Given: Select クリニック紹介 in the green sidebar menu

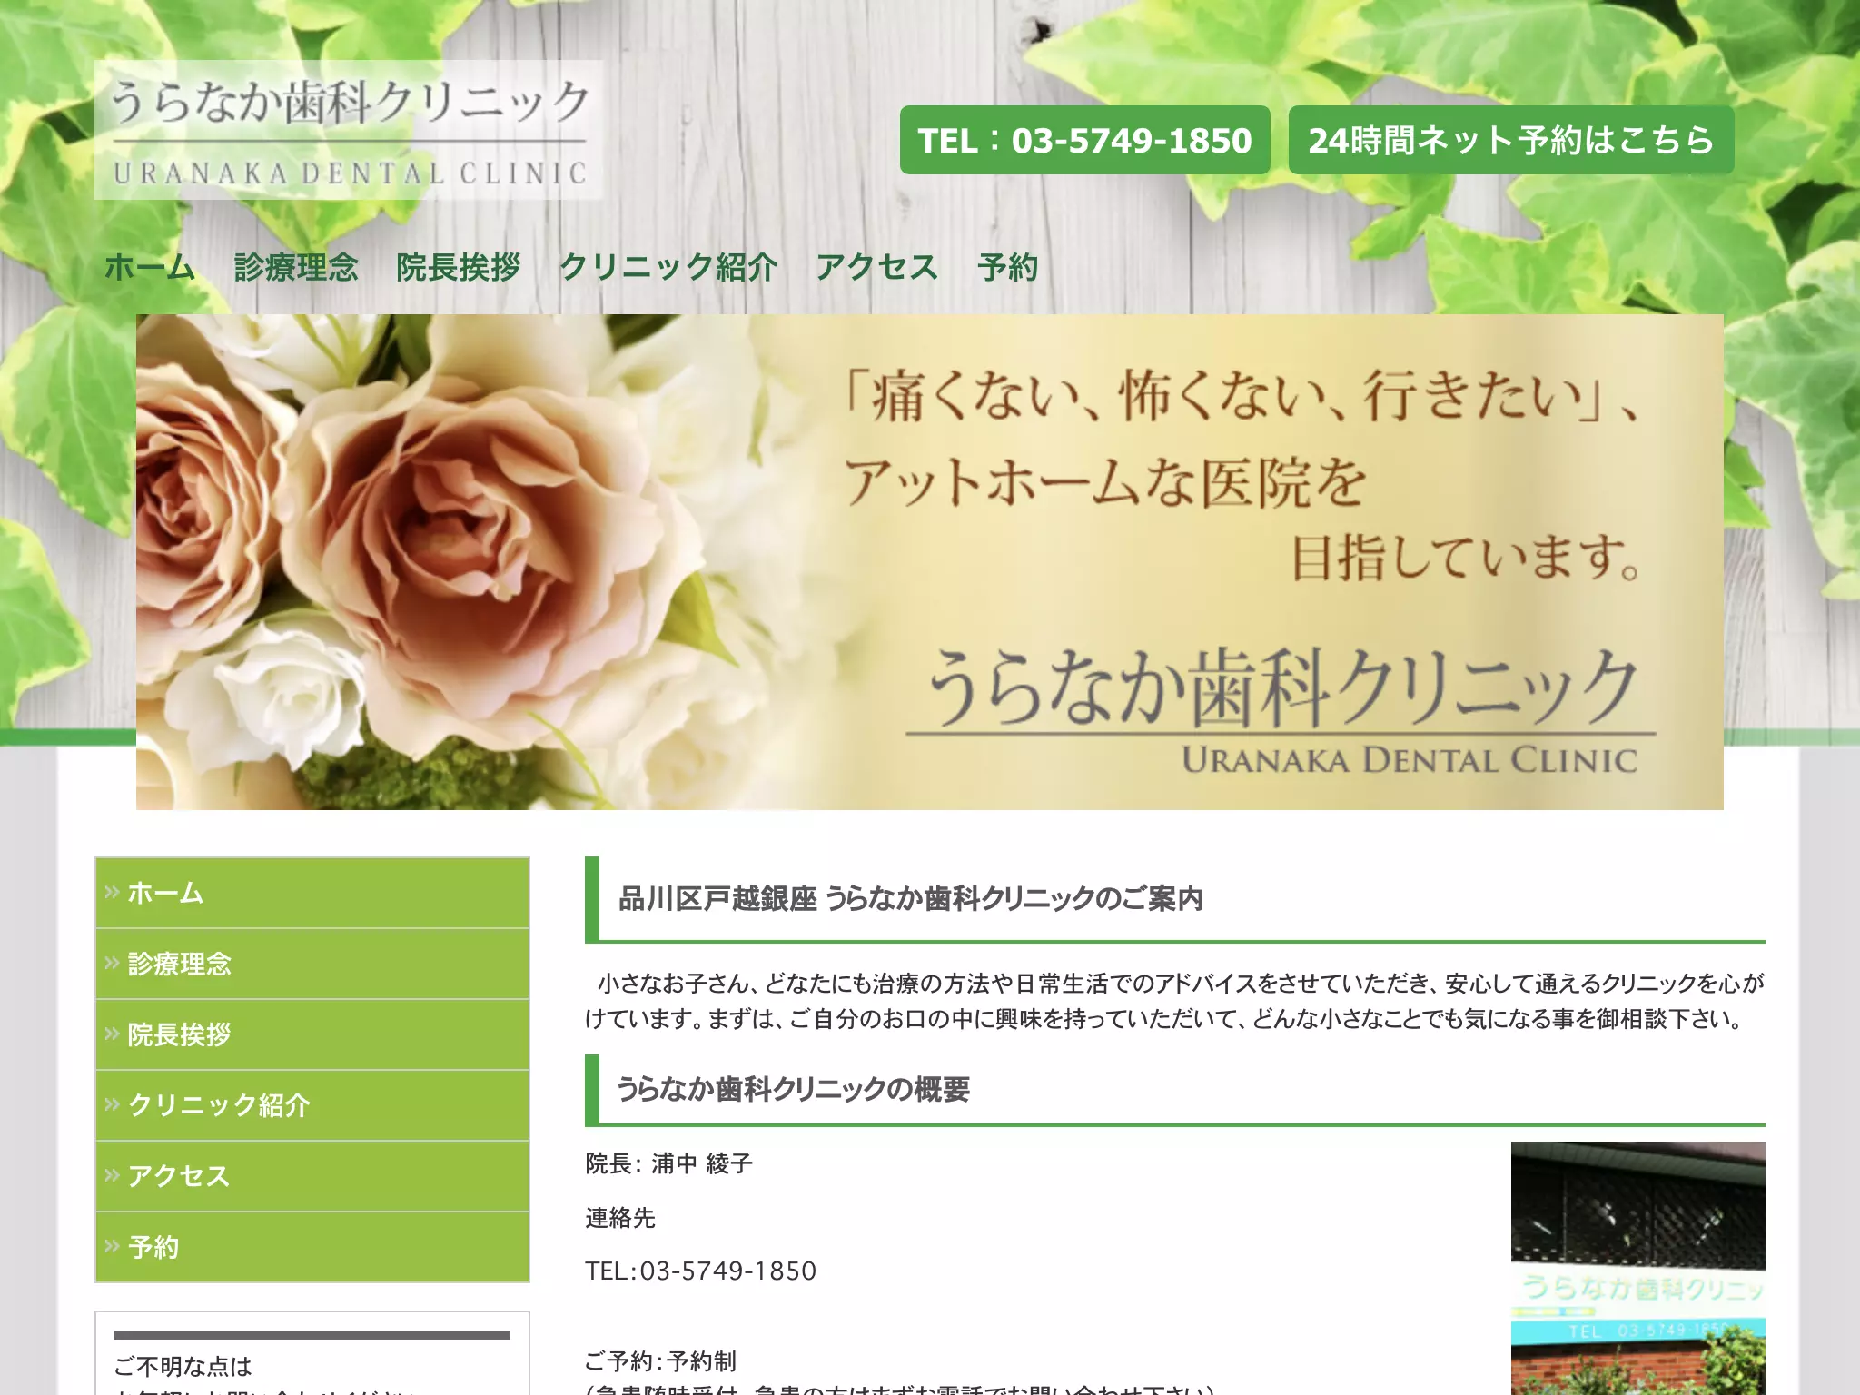Looking at the screenshot, I should point(312,1105).
